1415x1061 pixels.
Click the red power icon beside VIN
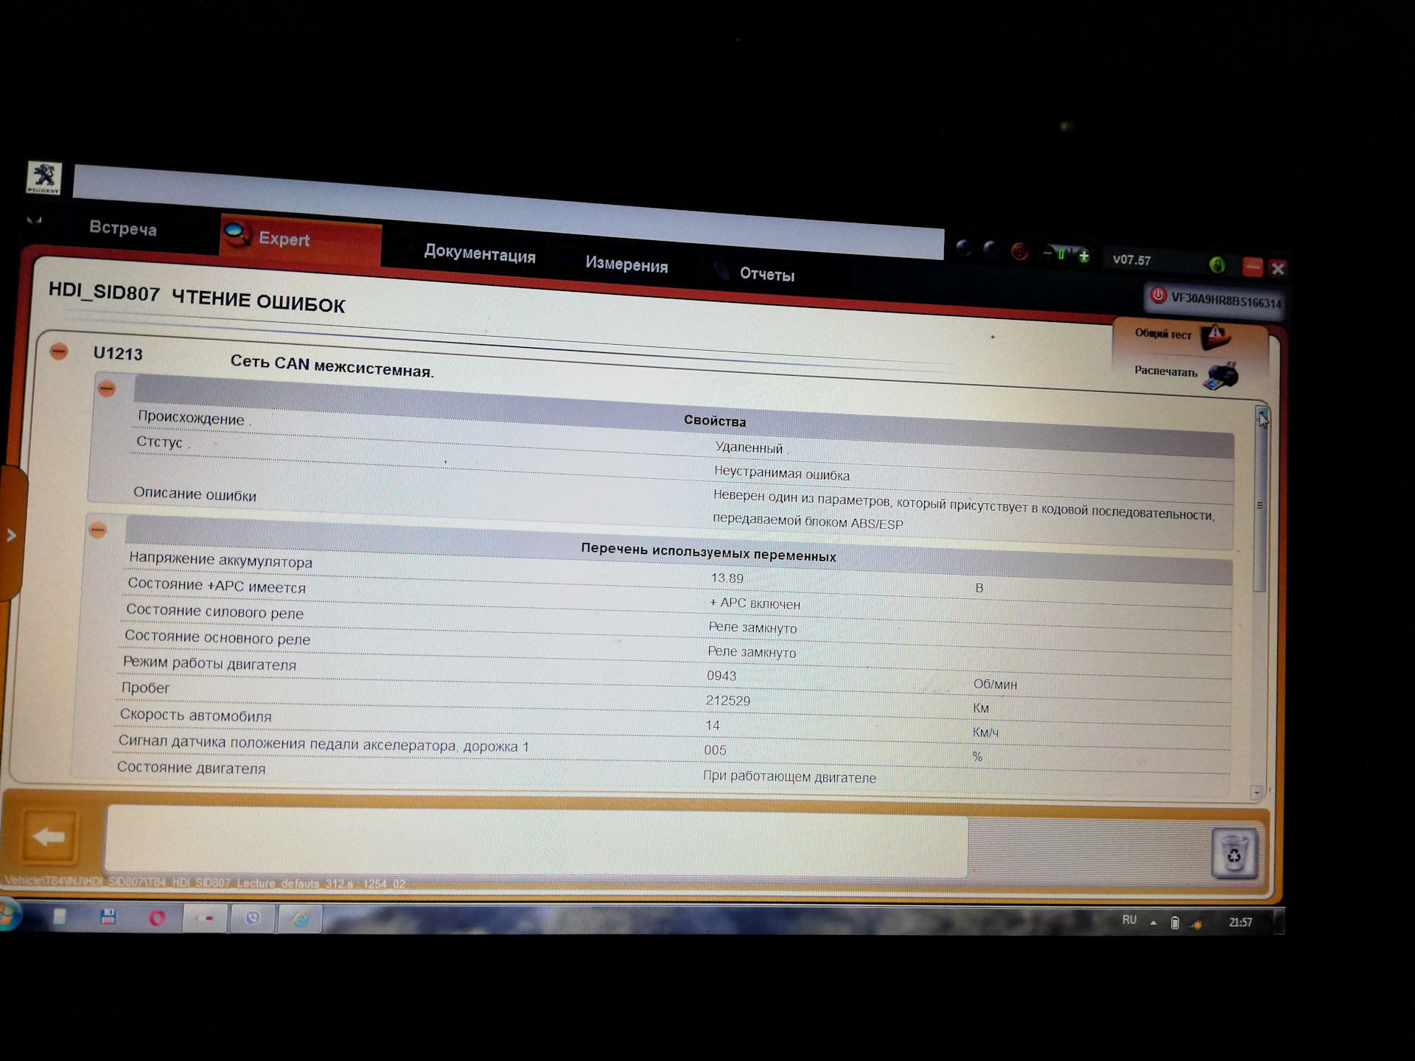1158,296
